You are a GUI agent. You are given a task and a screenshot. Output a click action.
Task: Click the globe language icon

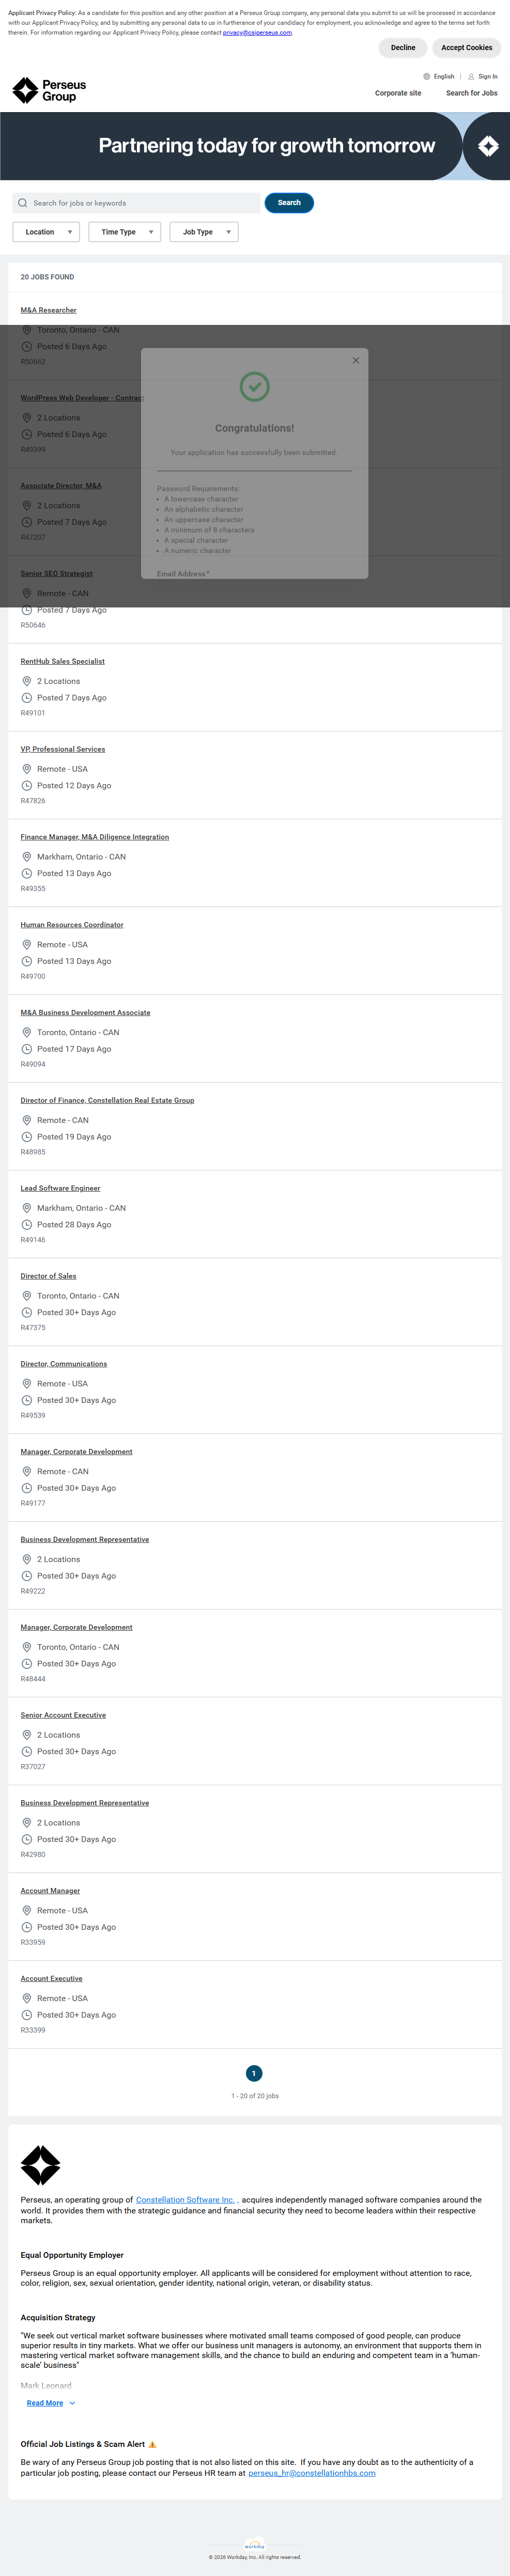427,76
